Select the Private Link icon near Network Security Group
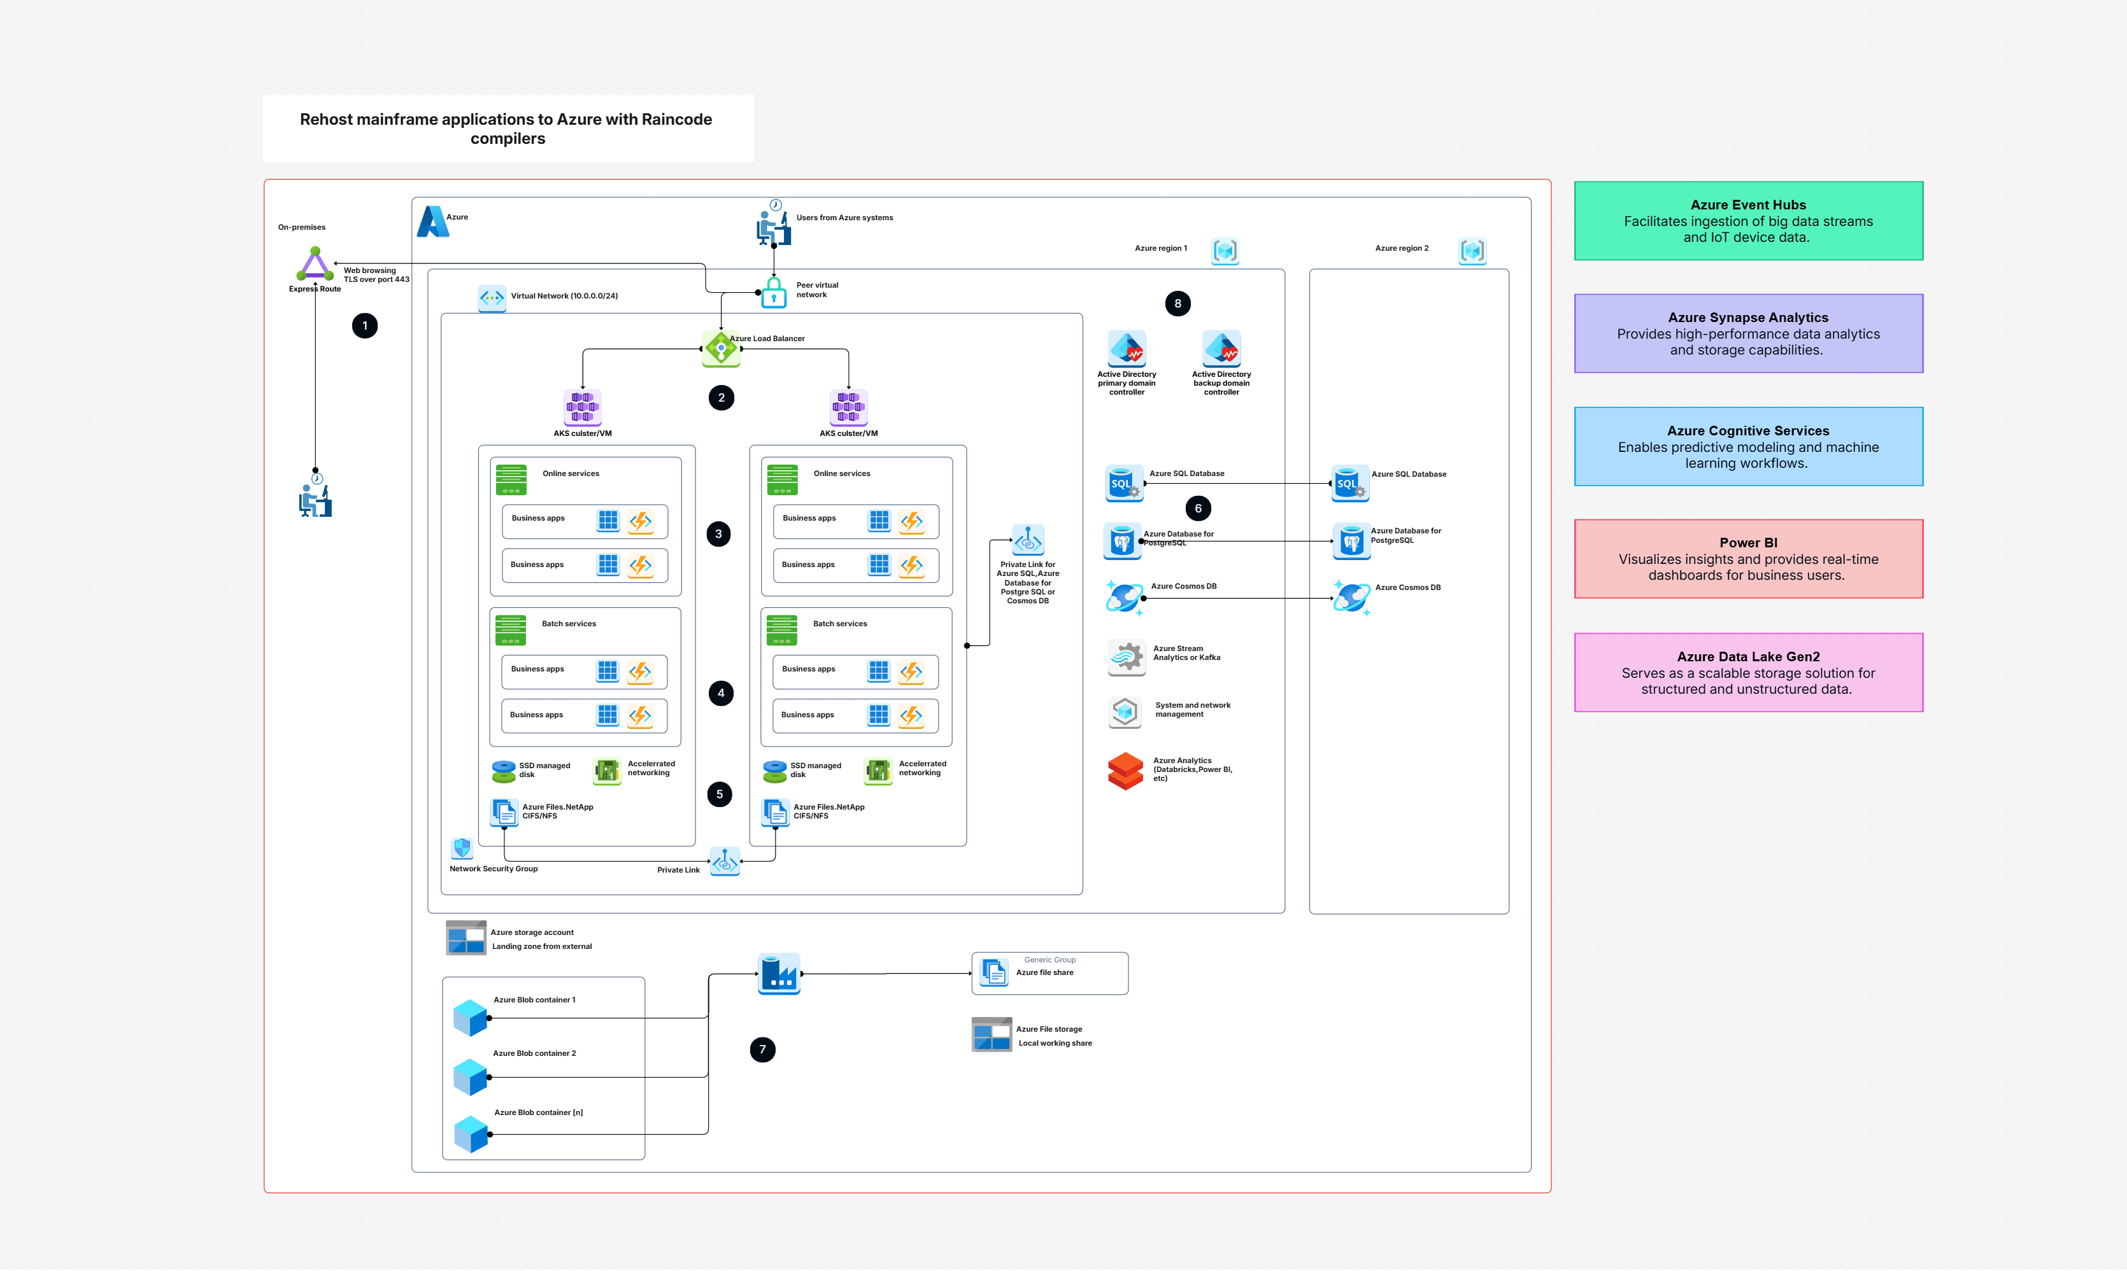Screen dimensions: 2127x1271 click(x=725, y=862)
